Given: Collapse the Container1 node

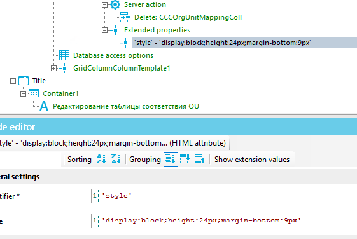Looking at the screenshot, I should (23, 93).
